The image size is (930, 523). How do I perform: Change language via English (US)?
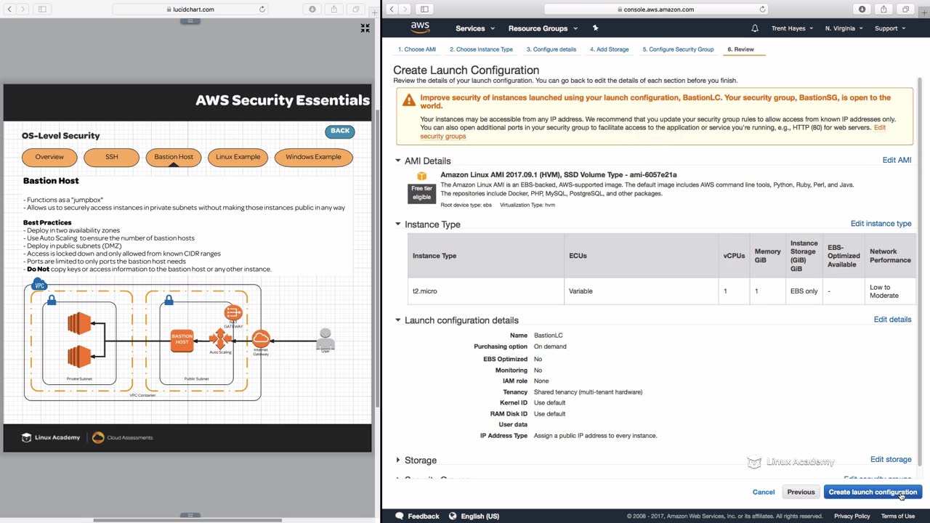474,516
